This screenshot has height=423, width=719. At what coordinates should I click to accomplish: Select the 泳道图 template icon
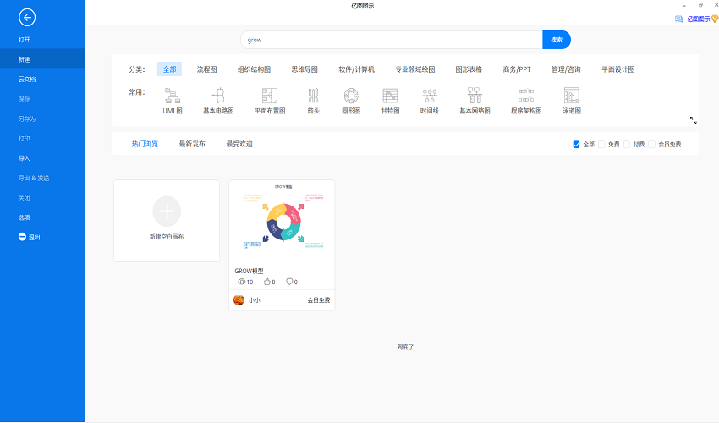(x=571, y=96)
